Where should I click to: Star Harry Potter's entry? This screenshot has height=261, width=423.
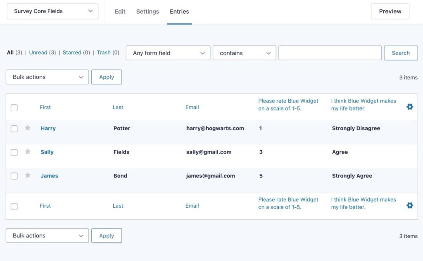[x=27, y=128]
